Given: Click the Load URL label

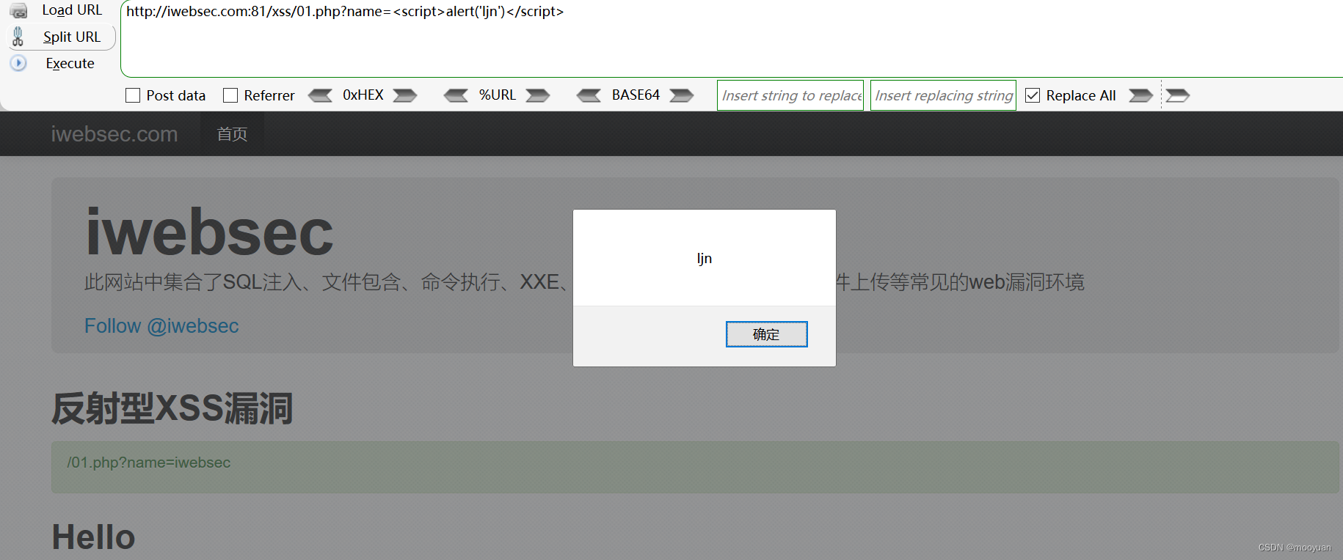Looking at the screenshot, I should [72, 10].
